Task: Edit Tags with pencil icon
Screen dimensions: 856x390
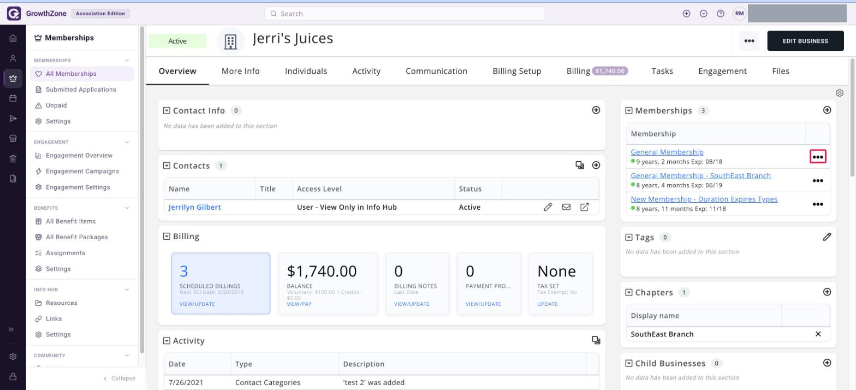Action: (827, 237)
